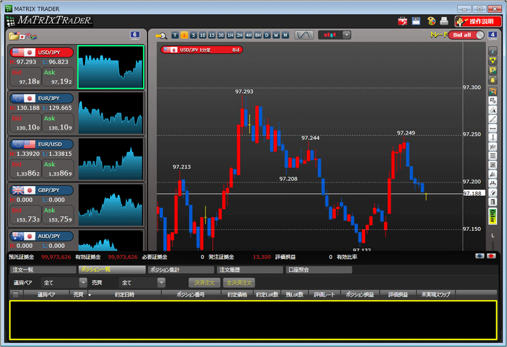Switch to the 口座照会 tab
This screenshot has height=347, width=507.
[x=319, y=270]
